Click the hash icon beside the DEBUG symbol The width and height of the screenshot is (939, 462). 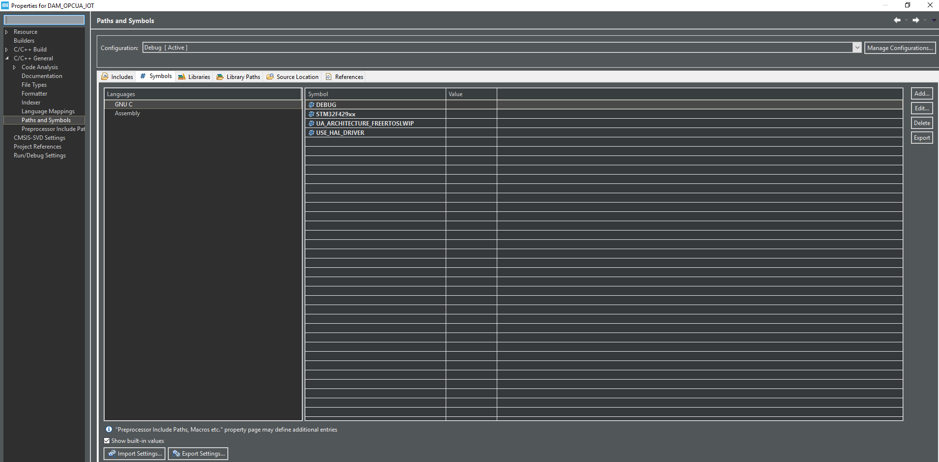(311, 104)
